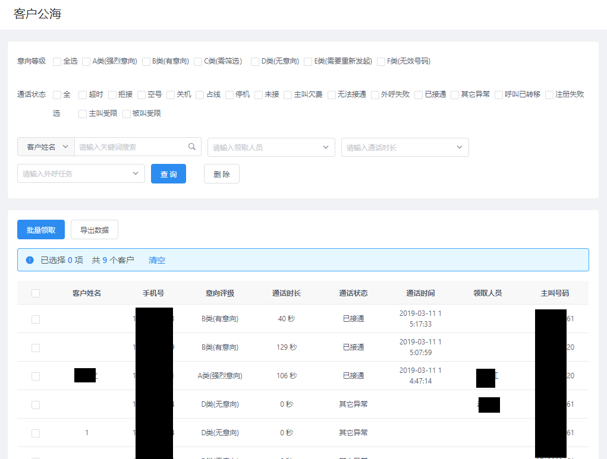Viewport: 607px width, 459px height.
Task: Toggle 无法接通 call status checkbox
Action: (x=331, y=95)
